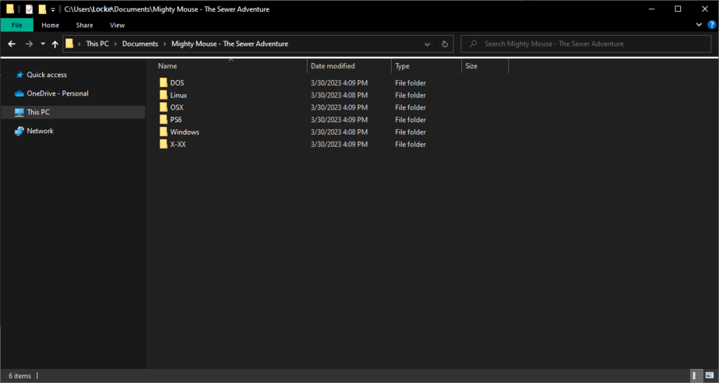Expand the address bar history dropdown
This screenshot has height=383, width=719.
click(428, 44)
